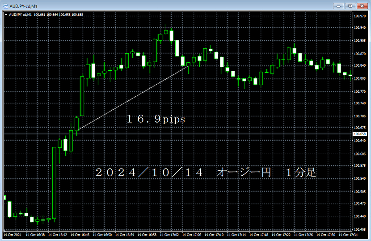
Task: Click the 14 Oct 17:26 time label
Action: (x=304, y=235)
